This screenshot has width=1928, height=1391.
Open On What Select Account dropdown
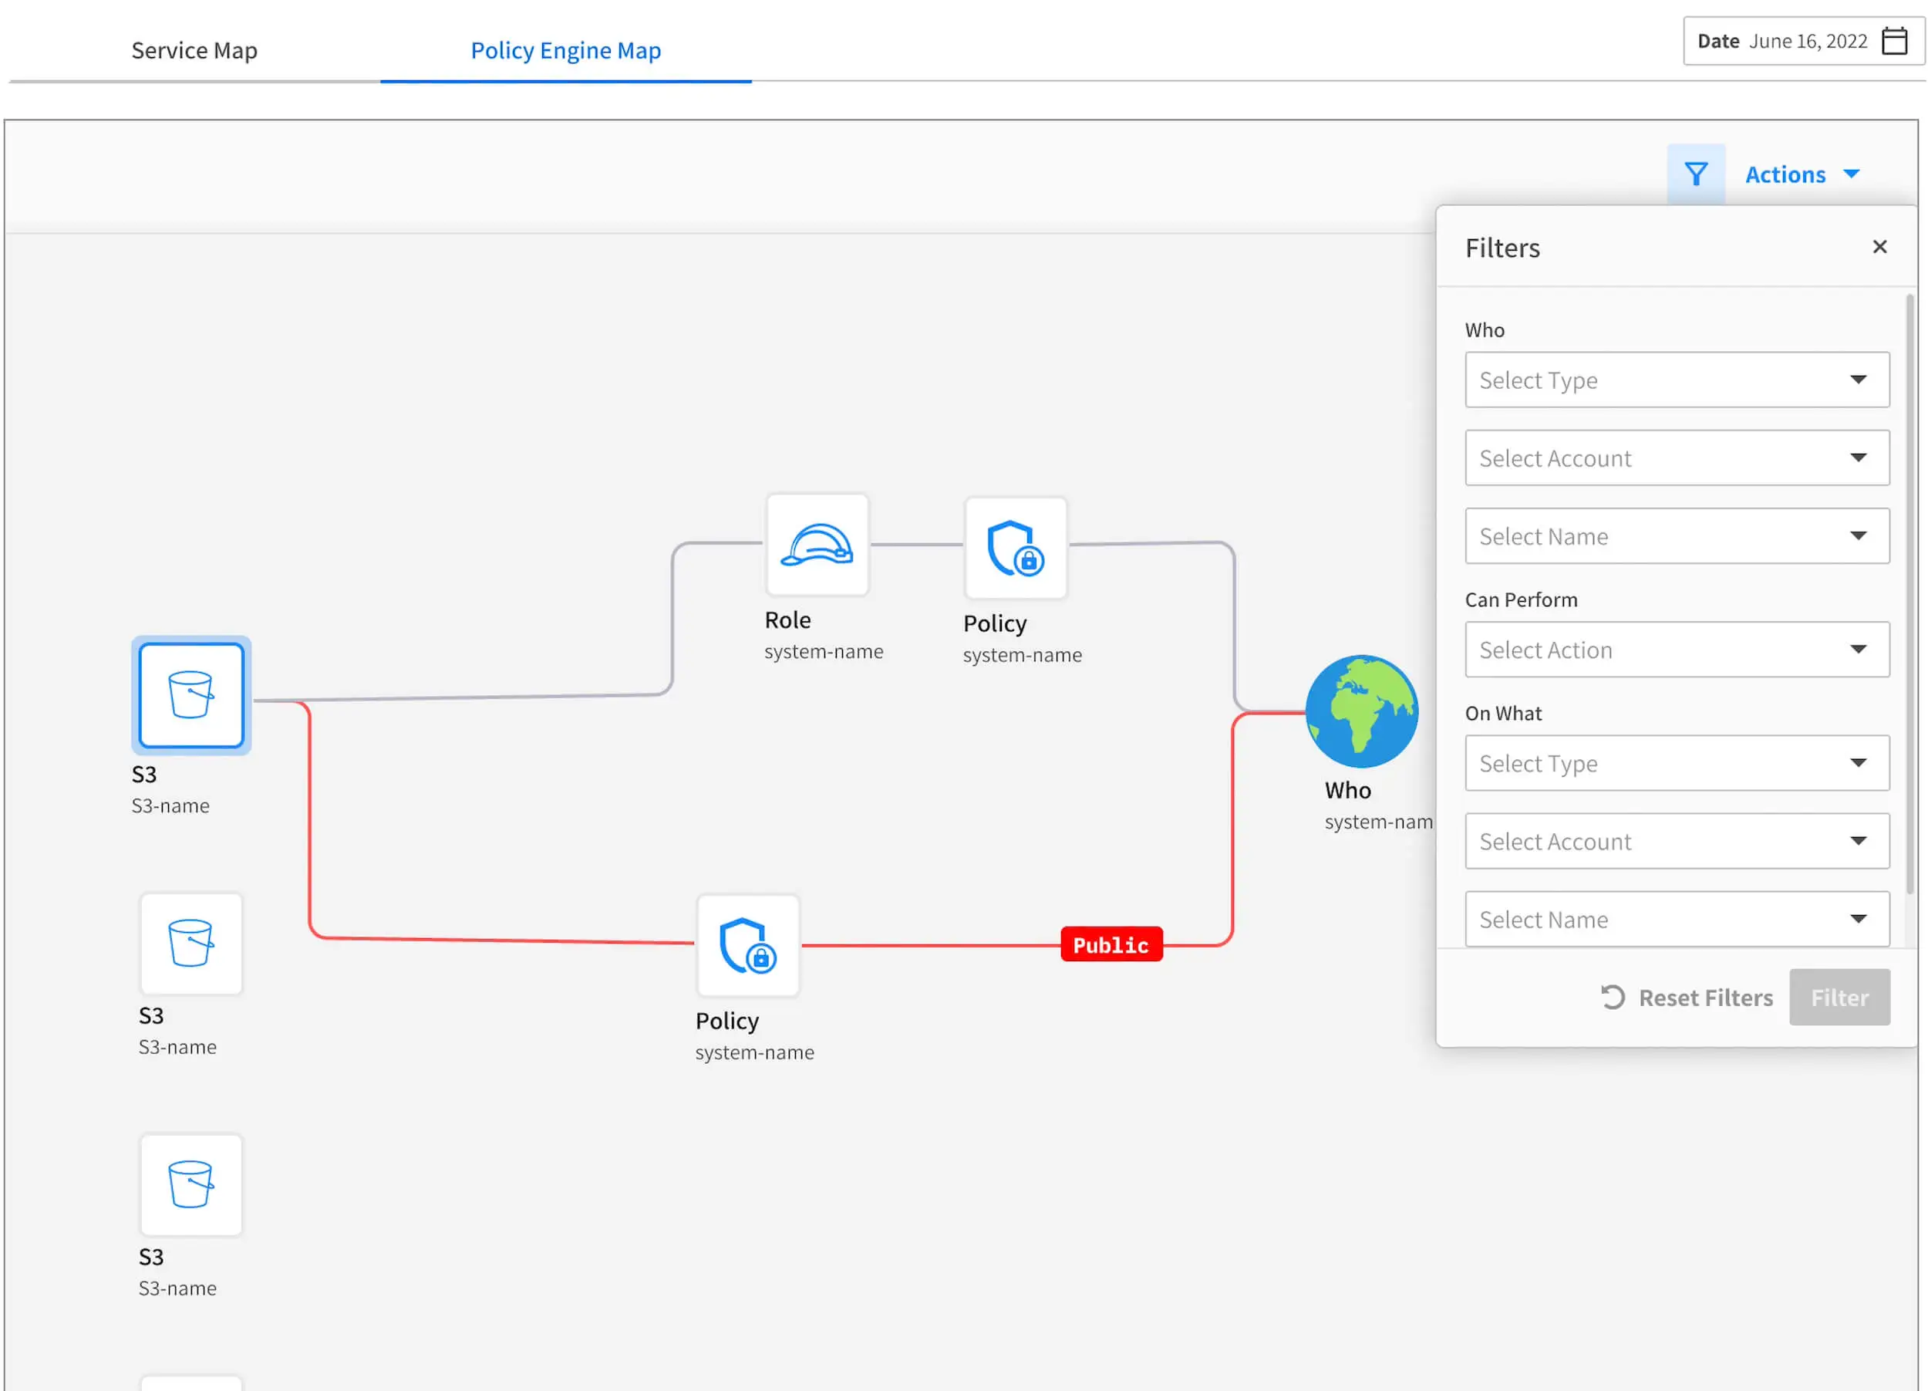click(x=1677, y=842)
